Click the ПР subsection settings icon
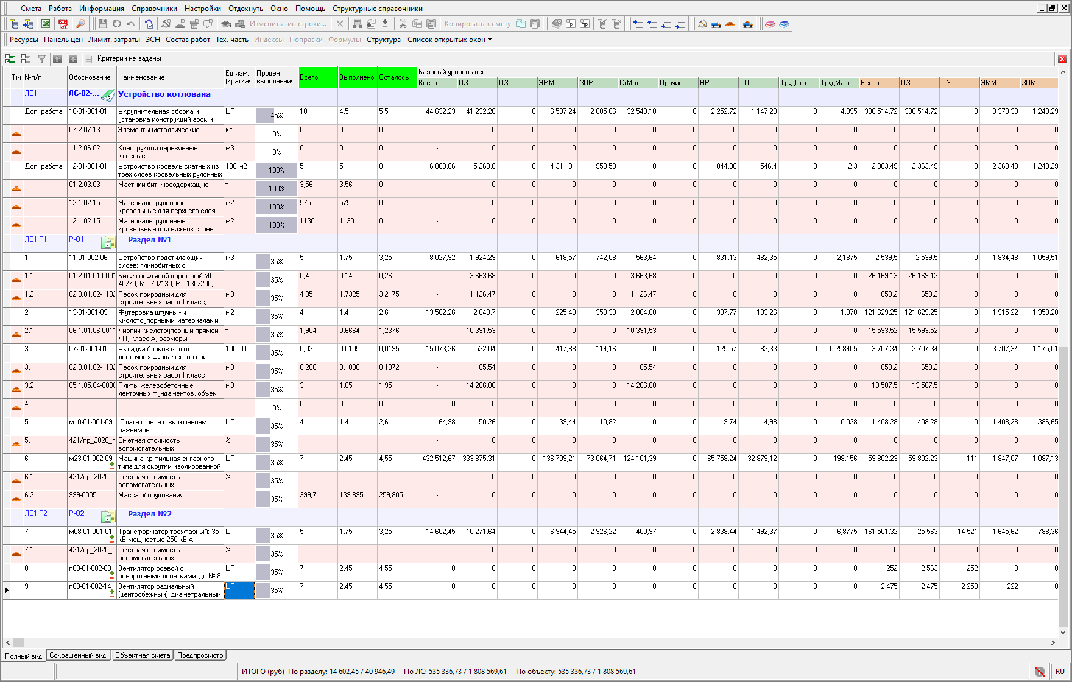 (x=585, y=24)
